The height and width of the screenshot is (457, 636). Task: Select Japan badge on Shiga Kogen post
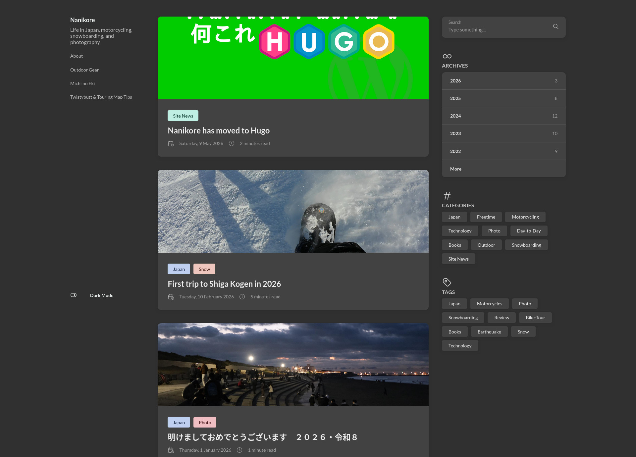pos(179,269)
